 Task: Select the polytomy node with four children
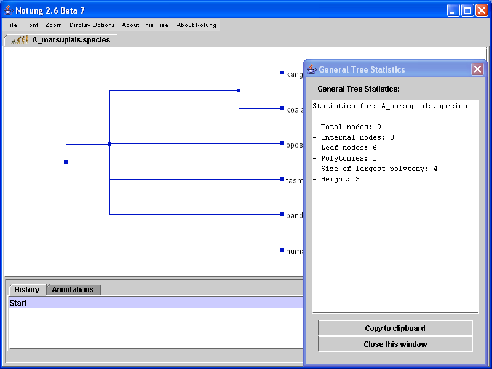tap(109, 144)
